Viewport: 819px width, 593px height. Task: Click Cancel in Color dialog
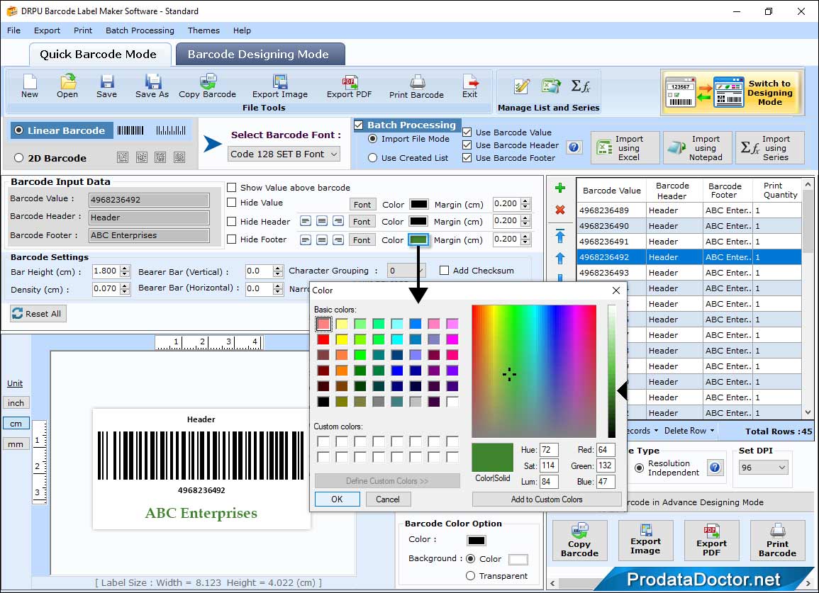388,499
